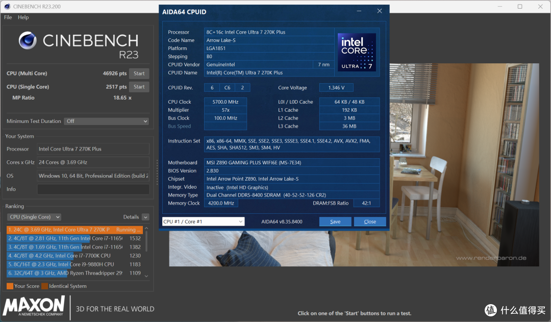This screenshot has width=551, height=322.
Task: Click the Multiplier value 57x
Action: pyautogui.click(x=226, y=110)
